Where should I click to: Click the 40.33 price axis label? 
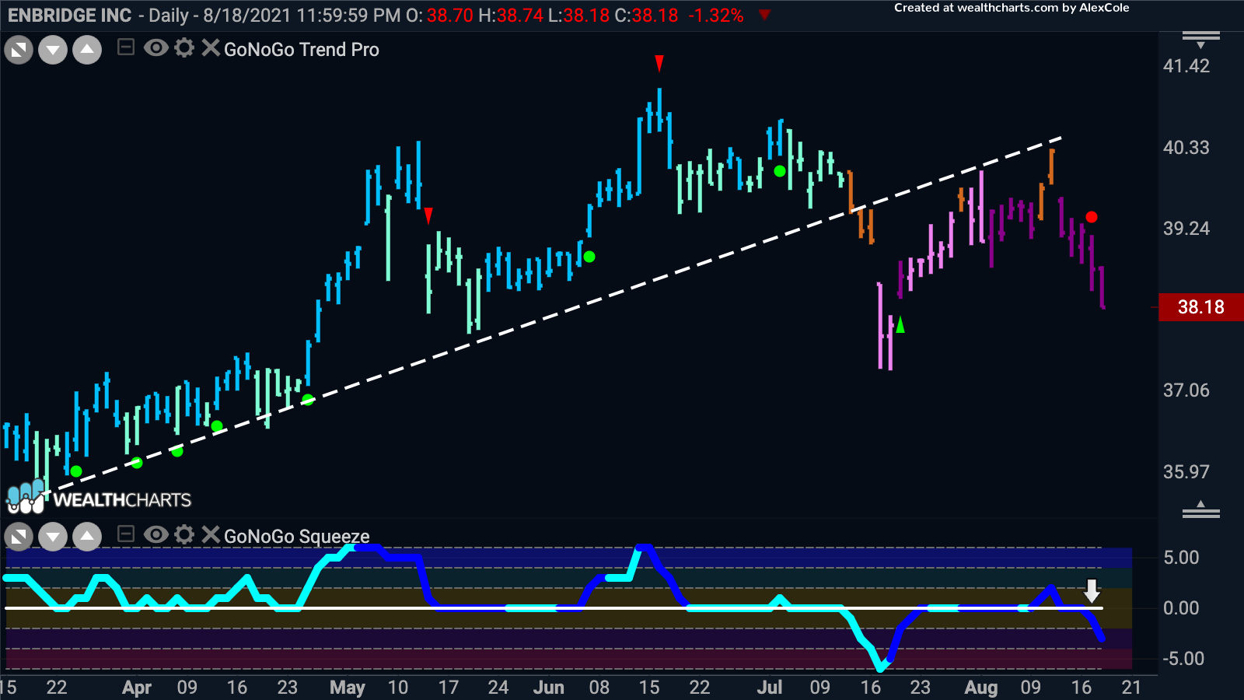(1186, 148)
